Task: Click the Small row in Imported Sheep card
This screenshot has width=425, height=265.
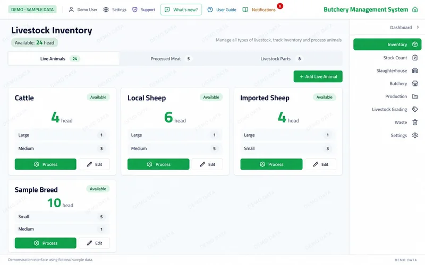Action: click(x=288, y=148)
